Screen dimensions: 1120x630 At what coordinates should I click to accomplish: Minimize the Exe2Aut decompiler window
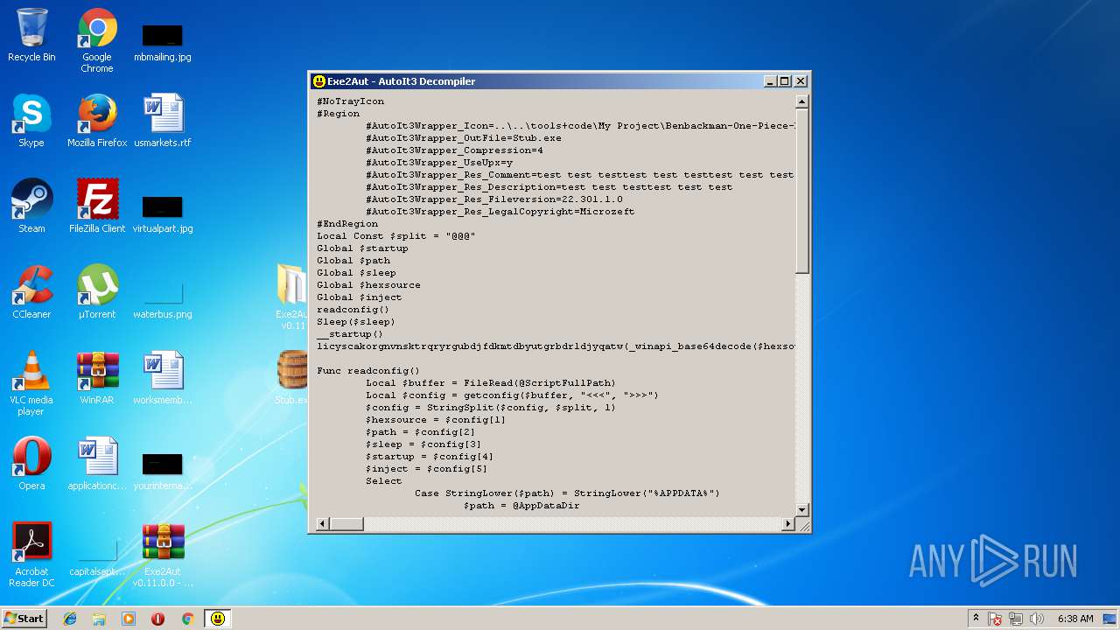pyautogui.click(x=770, y=81)
